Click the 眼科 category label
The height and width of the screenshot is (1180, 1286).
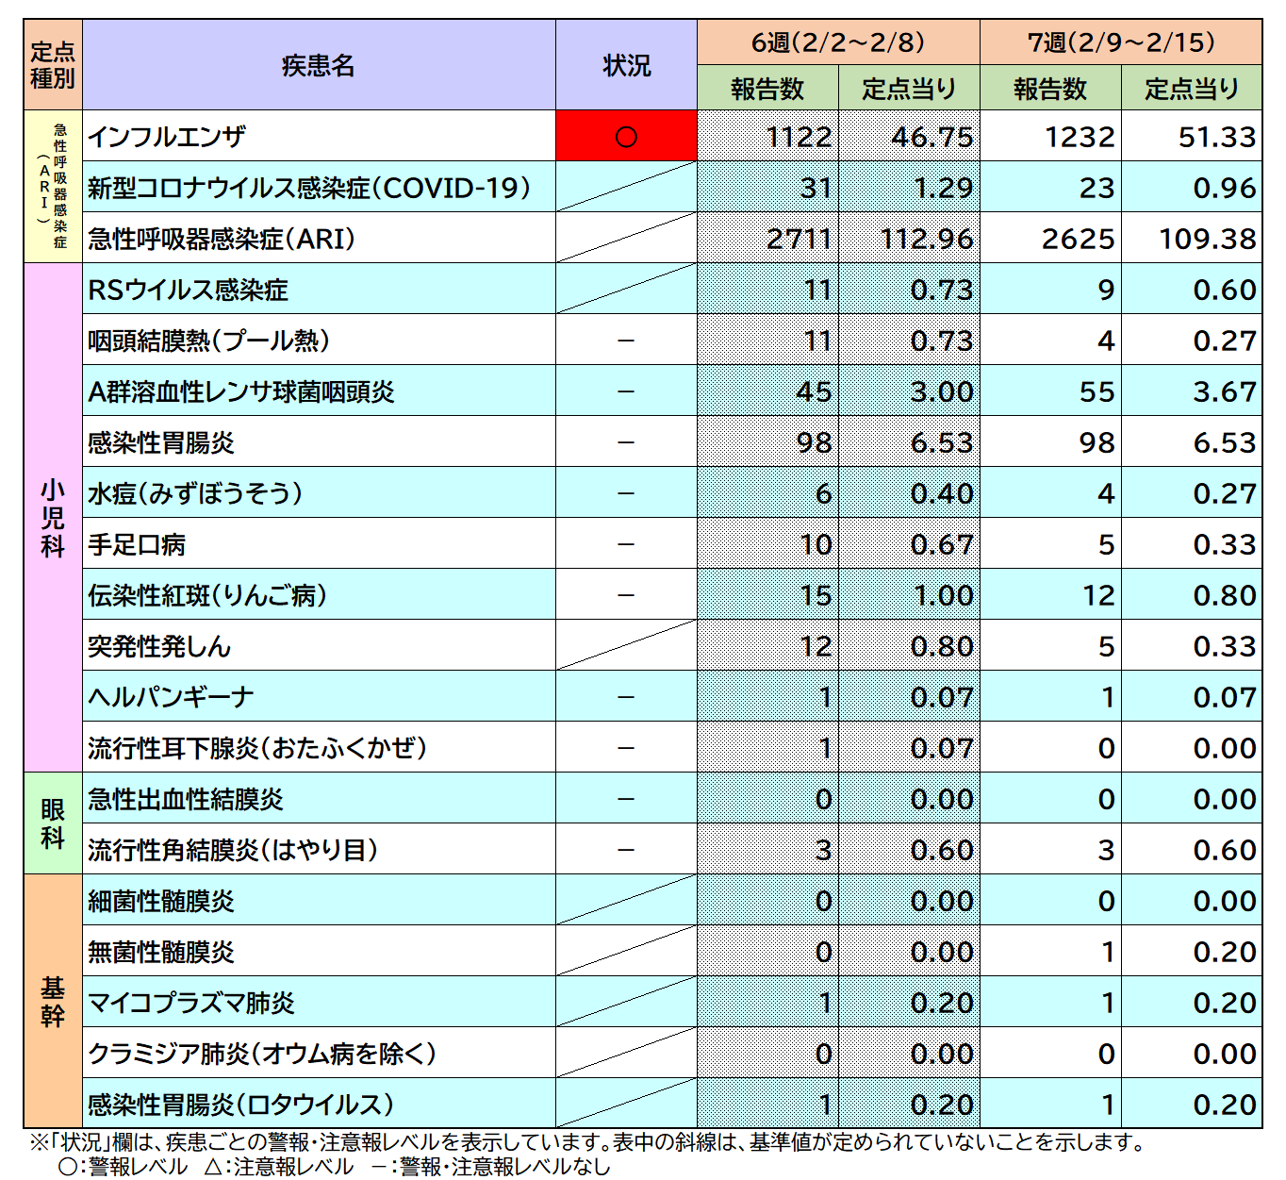(51, 823)
